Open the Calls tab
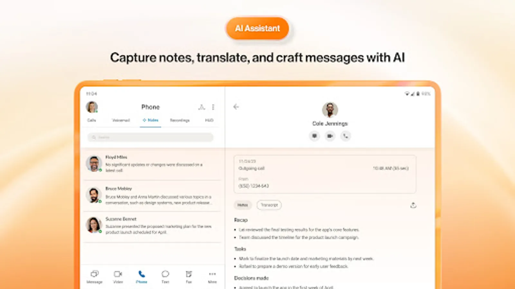This screenshot has width=515, height=289. (x=91, y=120)
